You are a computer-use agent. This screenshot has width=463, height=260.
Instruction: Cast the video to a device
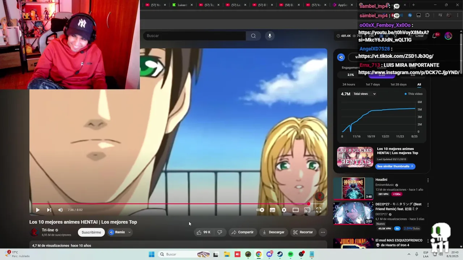pyautogui.click(x=307, y=210)
